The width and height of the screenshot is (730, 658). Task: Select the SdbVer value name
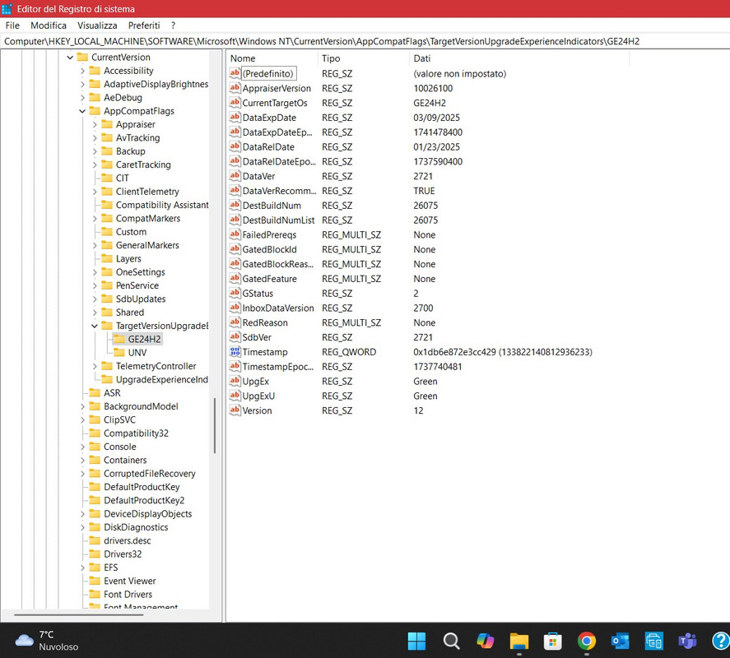coord(257,337)
